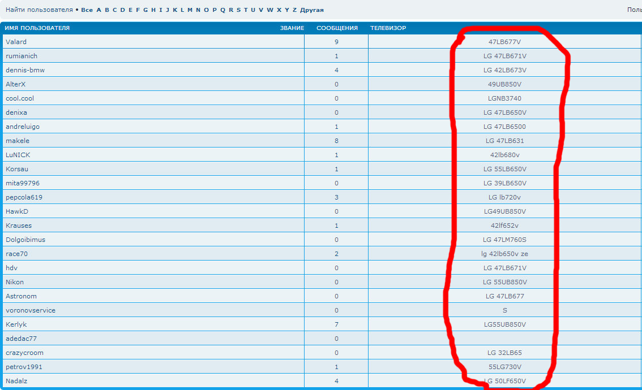This screenshot has height=390, width=642.
Task: Open AlterX member profile
Action: (16, 84)
